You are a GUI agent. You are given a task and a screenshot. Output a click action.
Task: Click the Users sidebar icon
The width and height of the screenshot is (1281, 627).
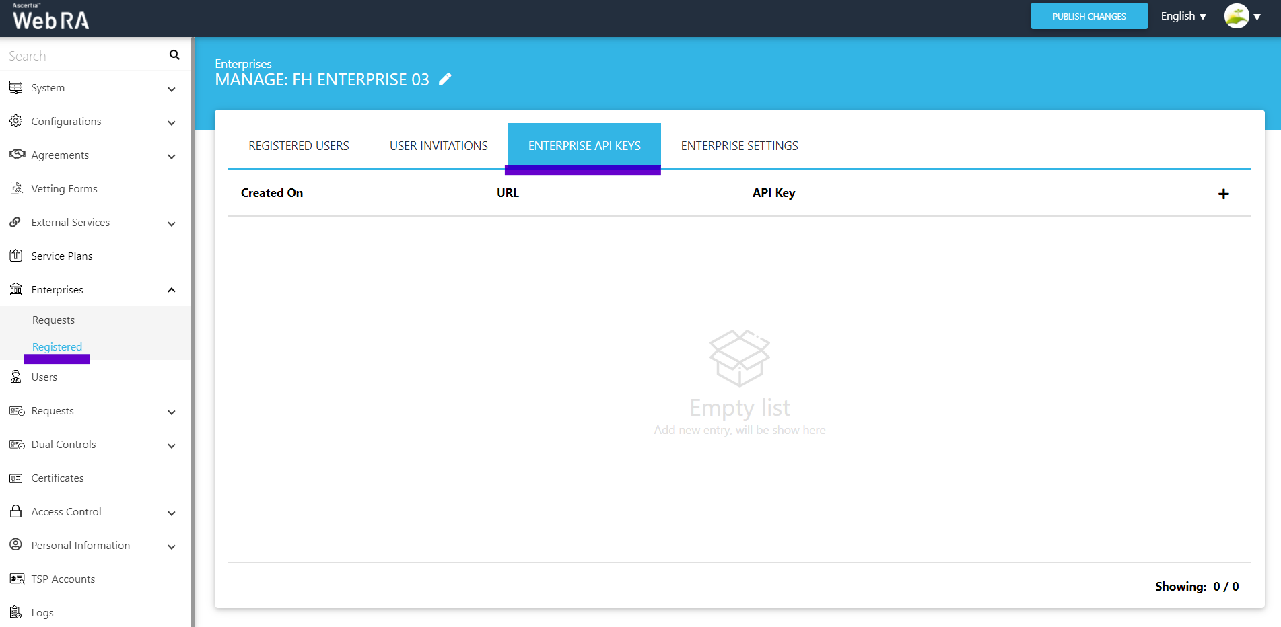pyautogui.click(x=16, y=377)
